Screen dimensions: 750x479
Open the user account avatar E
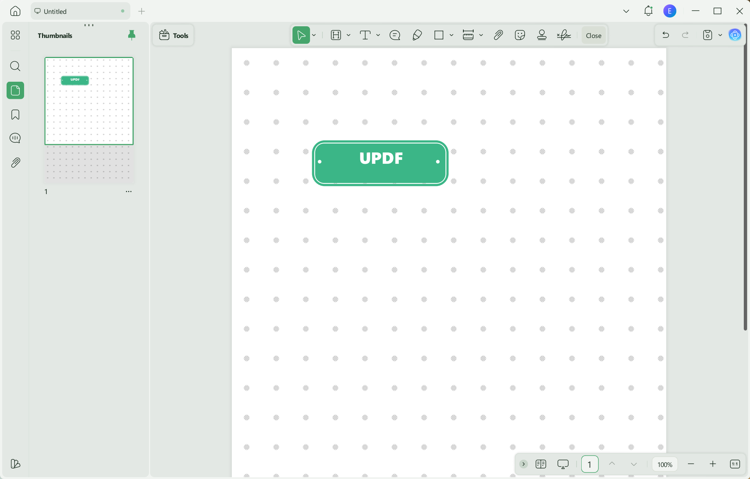click(x=670, y=11)
